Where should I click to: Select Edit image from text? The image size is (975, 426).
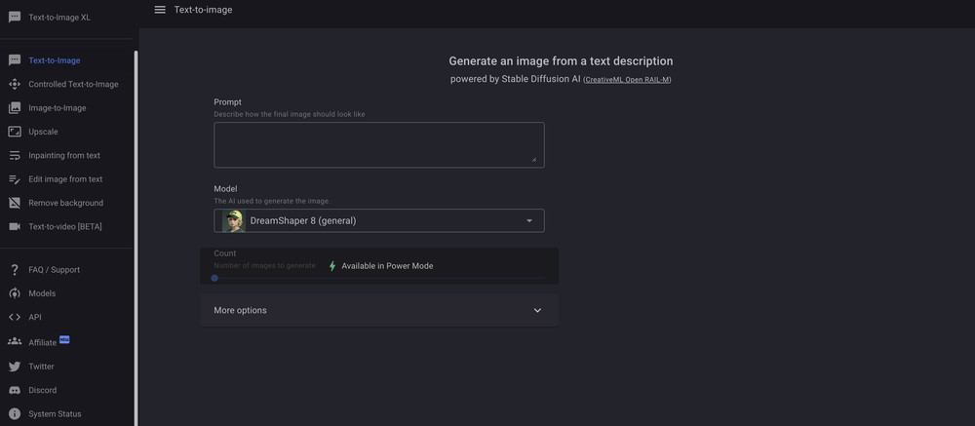(x=66, y=179)
